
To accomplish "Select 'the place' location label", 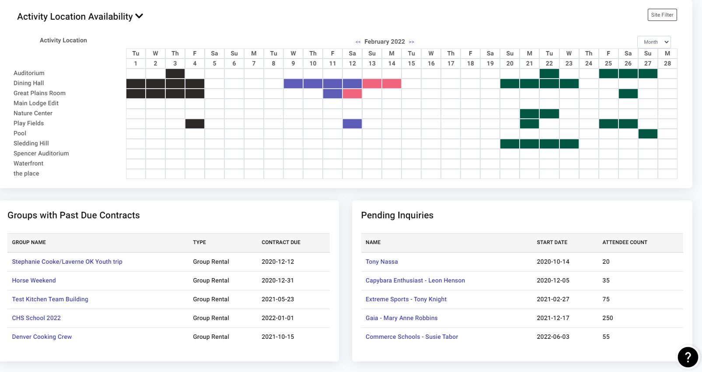I will click(26, 173).
